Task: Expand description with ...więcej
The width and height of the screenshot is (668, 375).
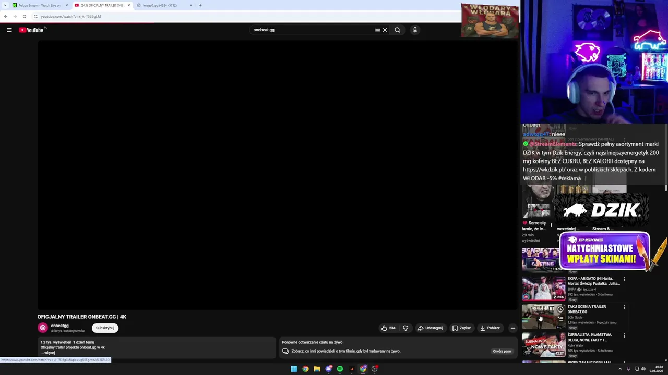Action: pos(48,353)
